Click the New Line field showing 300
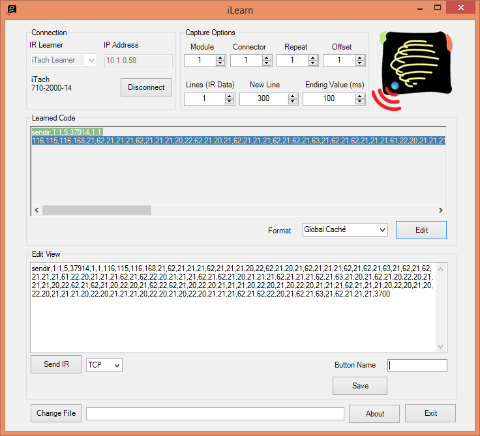The height and width of the screenshot is (436, 480). pos(264,99)
